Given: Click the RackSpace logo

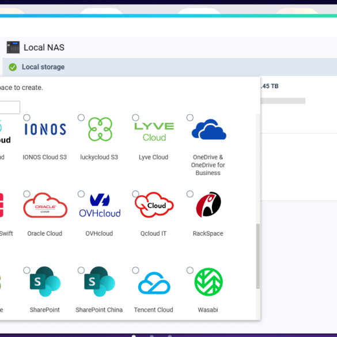Looking at the screenshot, I should click(x=209, y=205).
